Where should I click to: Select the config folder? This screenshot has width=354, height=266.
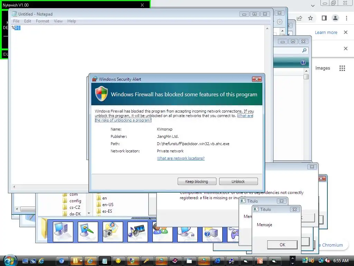click(72, 201)
